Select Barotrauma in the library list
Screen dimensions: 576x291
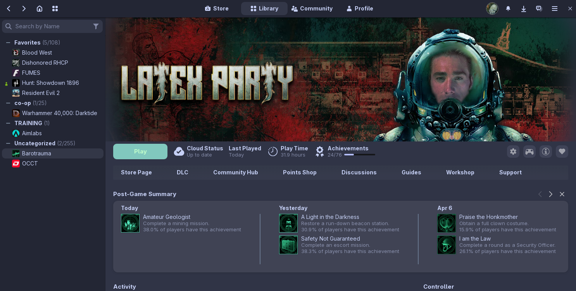tap(53, 153)
